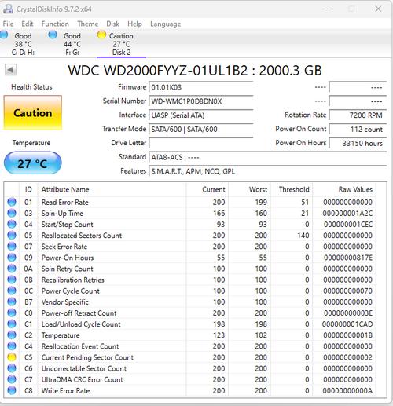Click the previous disk arrow button
393x406 pixels.
pos(10,70)
